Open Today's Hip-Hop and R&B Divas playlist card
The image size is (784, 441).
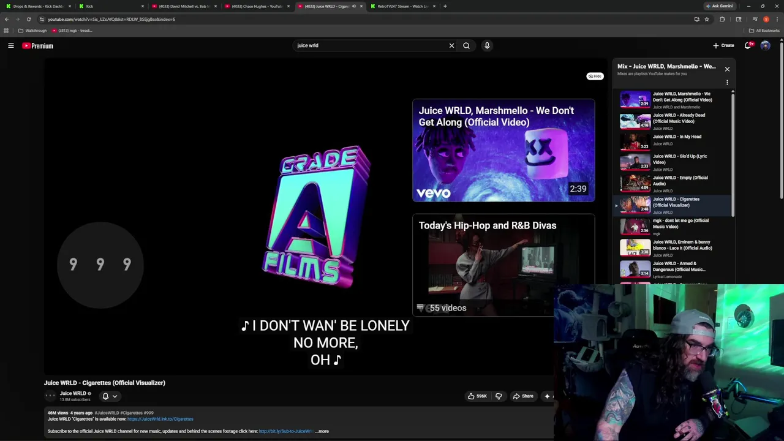point(503,265)
